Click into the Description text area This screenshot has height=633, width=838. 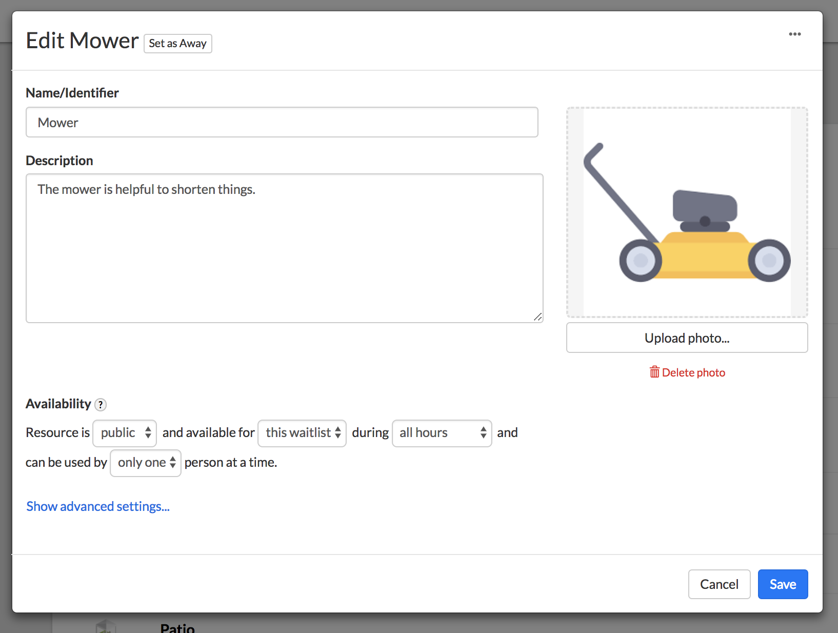(x=284, y=248)
